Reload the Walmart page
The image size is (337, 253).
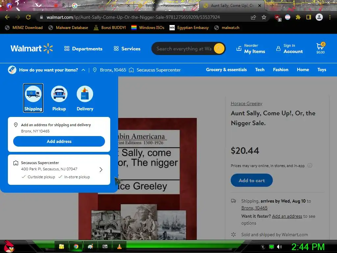pos(28,17)
